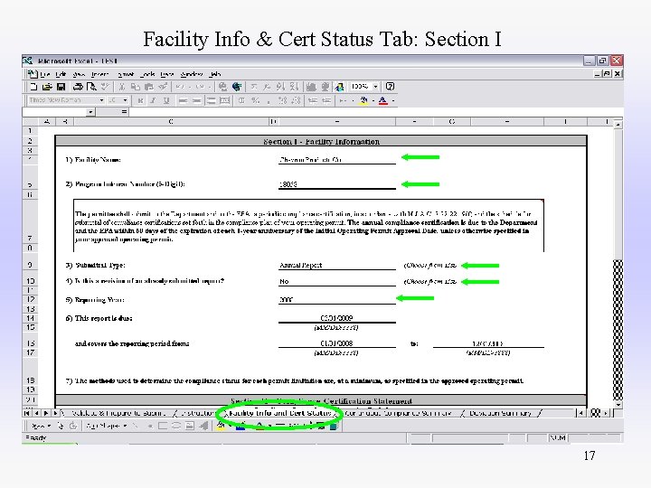Apply Currency style format
This screenshot has height=488, width=651.
[241, 100]
